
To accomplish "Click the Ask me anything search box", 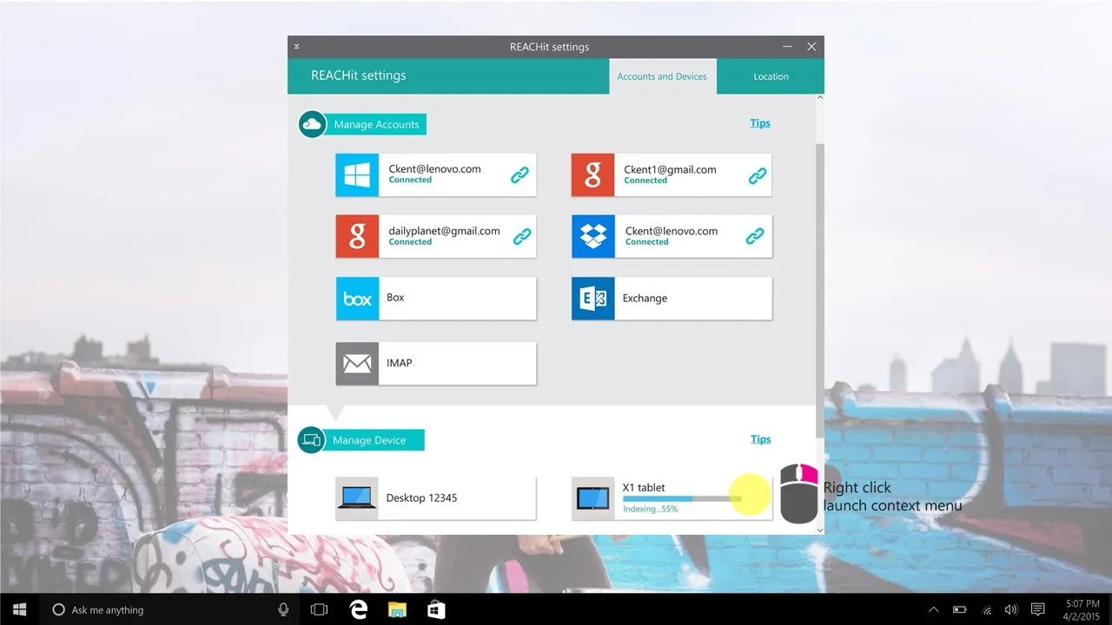I will pos(169,609).
